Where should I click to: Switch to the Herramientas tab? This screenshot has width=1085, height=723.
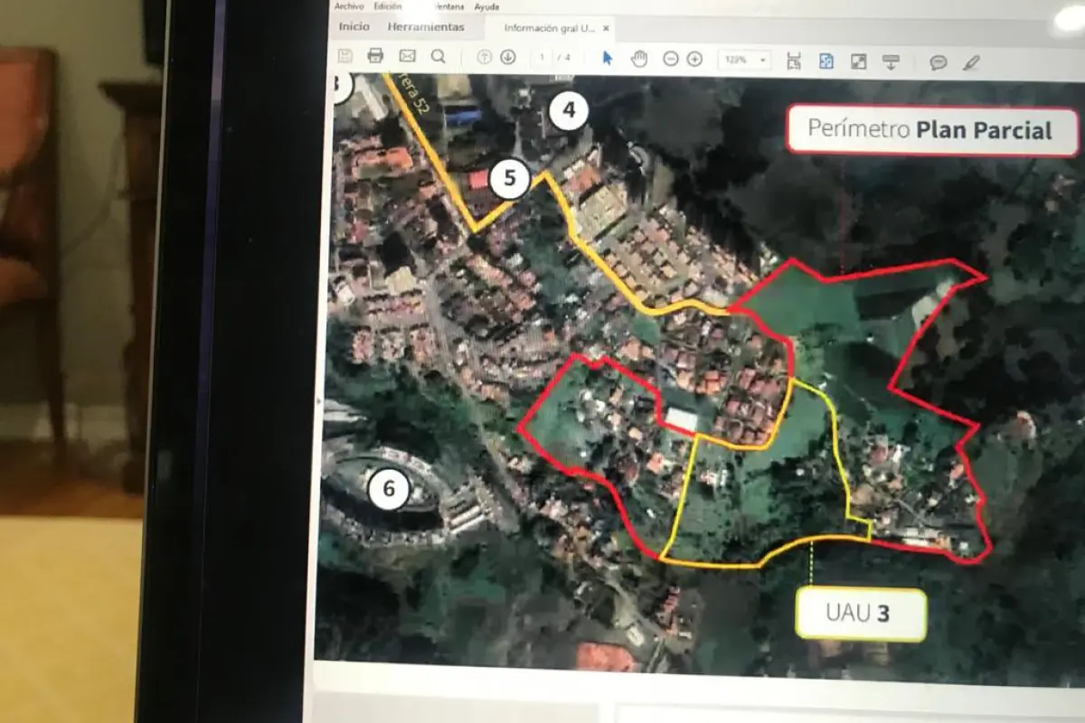426,27
